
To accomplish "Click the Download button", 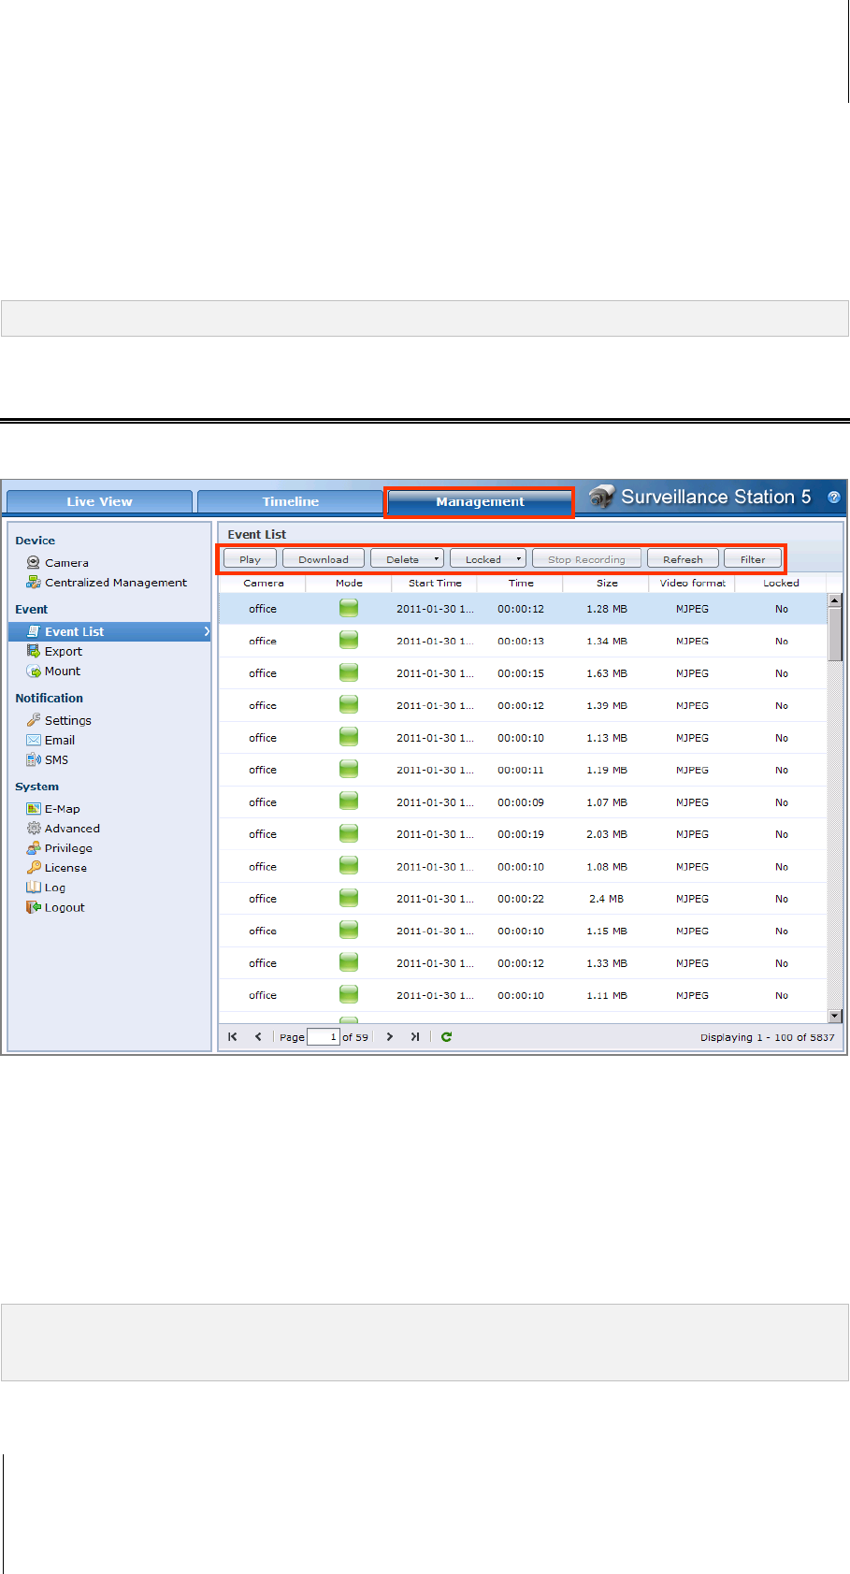I will point(324,559).
